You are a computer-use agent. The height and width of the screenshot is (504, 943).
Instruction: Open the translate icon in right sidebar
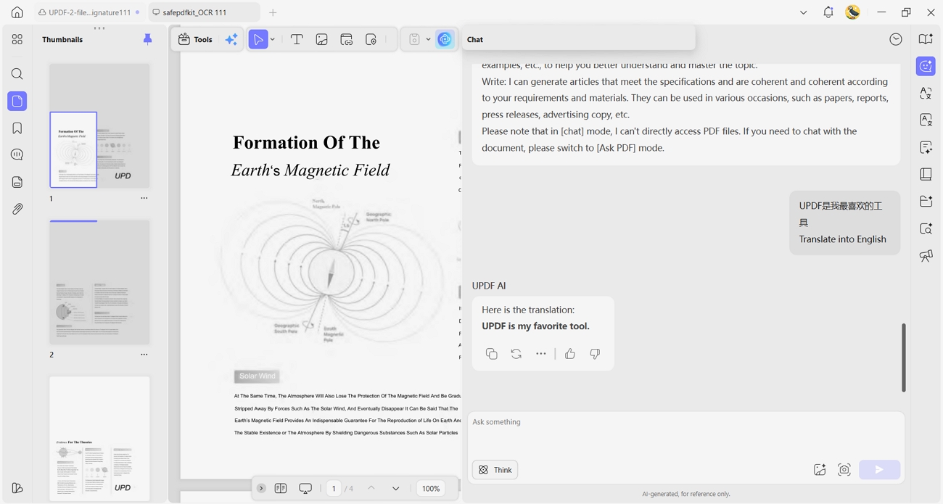point(926,94)
